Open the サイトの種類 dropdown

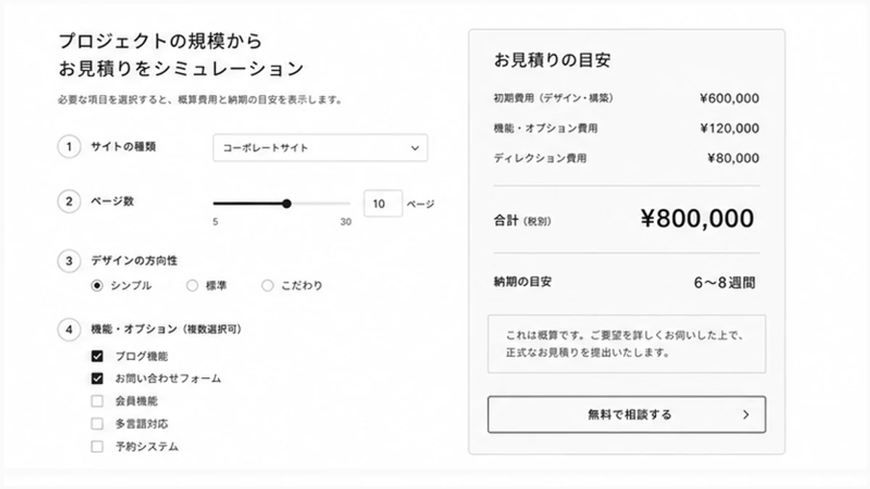(320, 148)
